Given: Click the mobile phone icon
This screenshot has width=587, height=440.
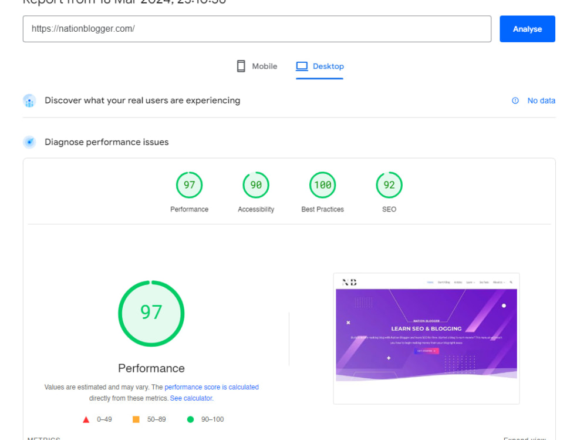Looking at the screenshot, I should point(241,66).
